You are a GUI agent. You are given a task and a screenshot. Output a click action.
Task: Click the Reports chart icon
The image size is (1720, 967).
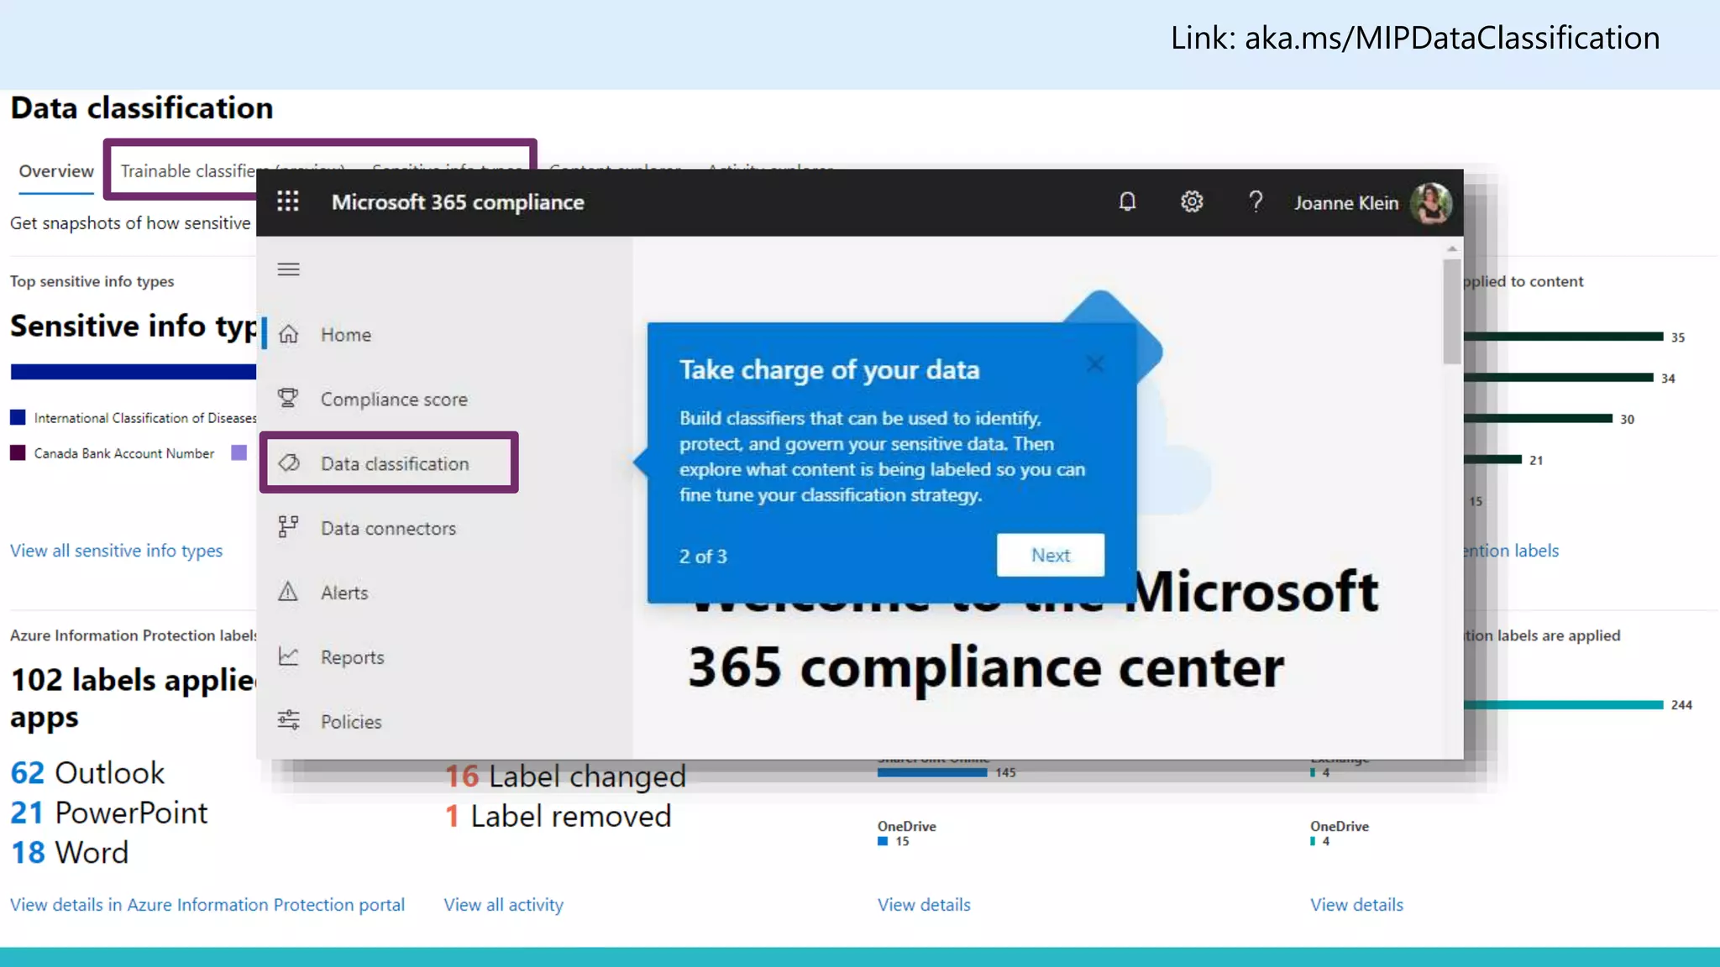[288, 656]
